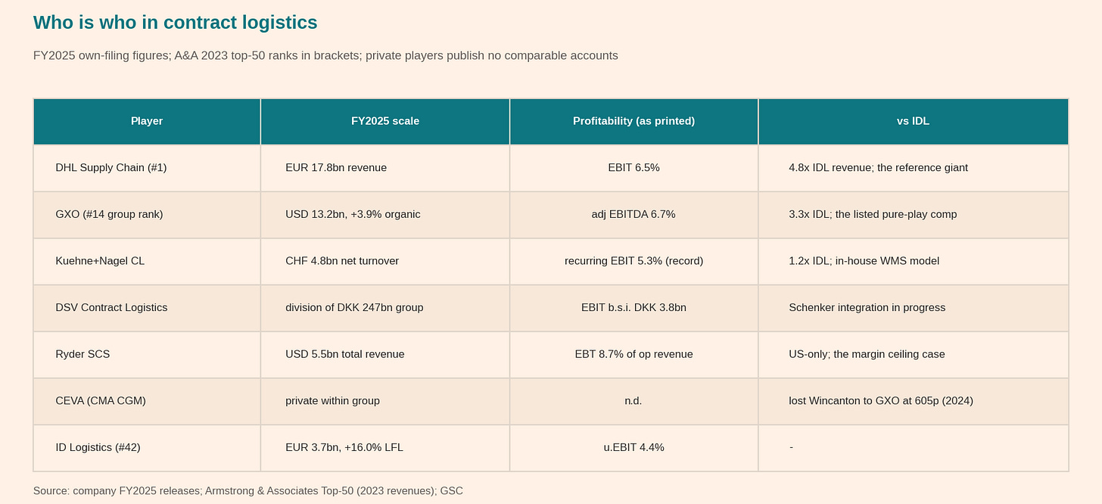The width and height of the screenshot is (1102, 504).
Task: Select the 'ID Logistics (#42)' cell
Action: point(147,448)
